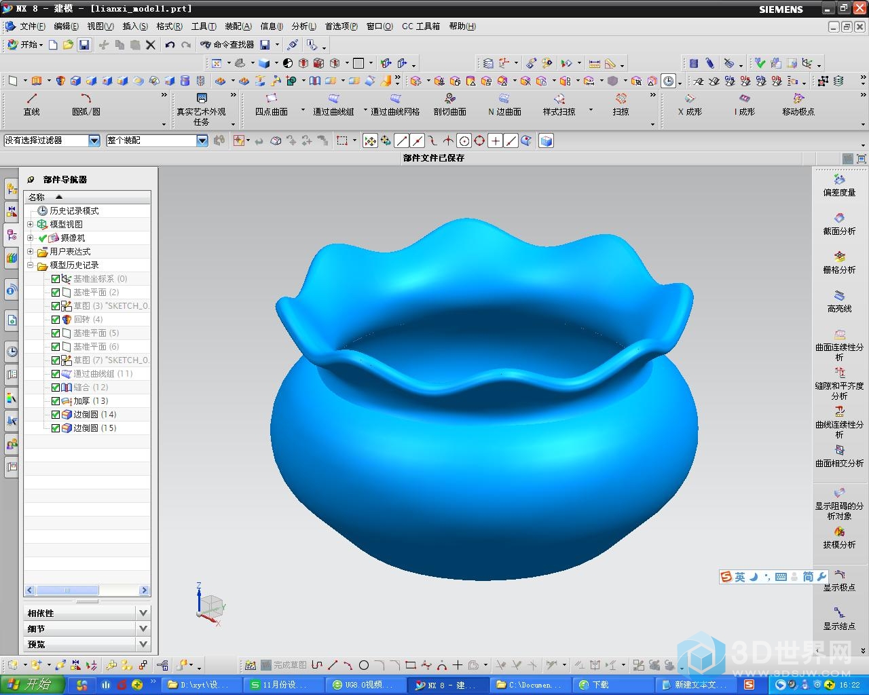Click the navigator horizontal scrollbar thumb

(x=67, y=590)
